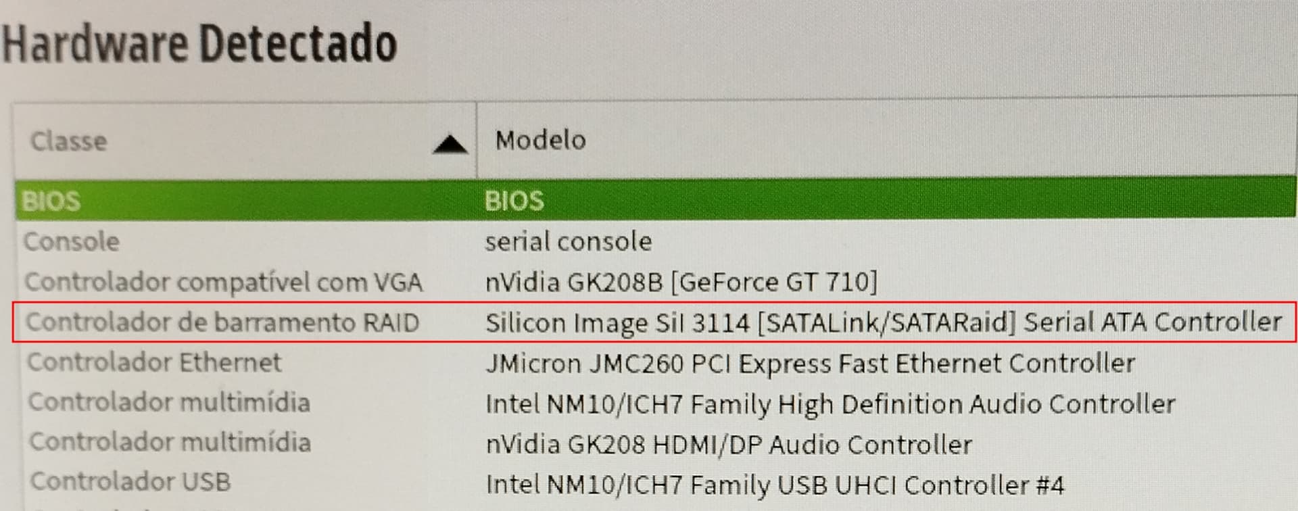Select the Console class entry

pos(72,241)
